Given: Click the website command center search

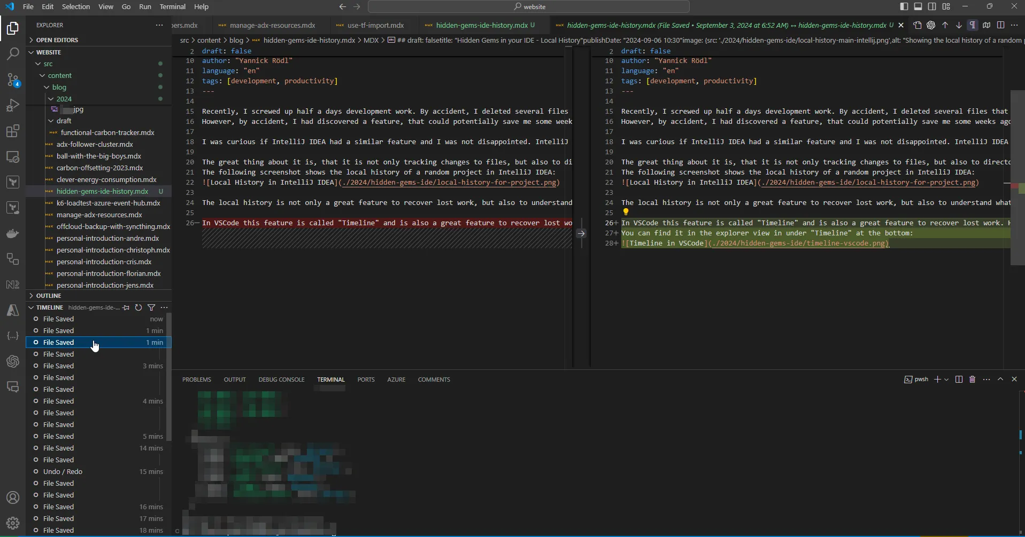Looking at the screenshot, I should click(529, 6).
